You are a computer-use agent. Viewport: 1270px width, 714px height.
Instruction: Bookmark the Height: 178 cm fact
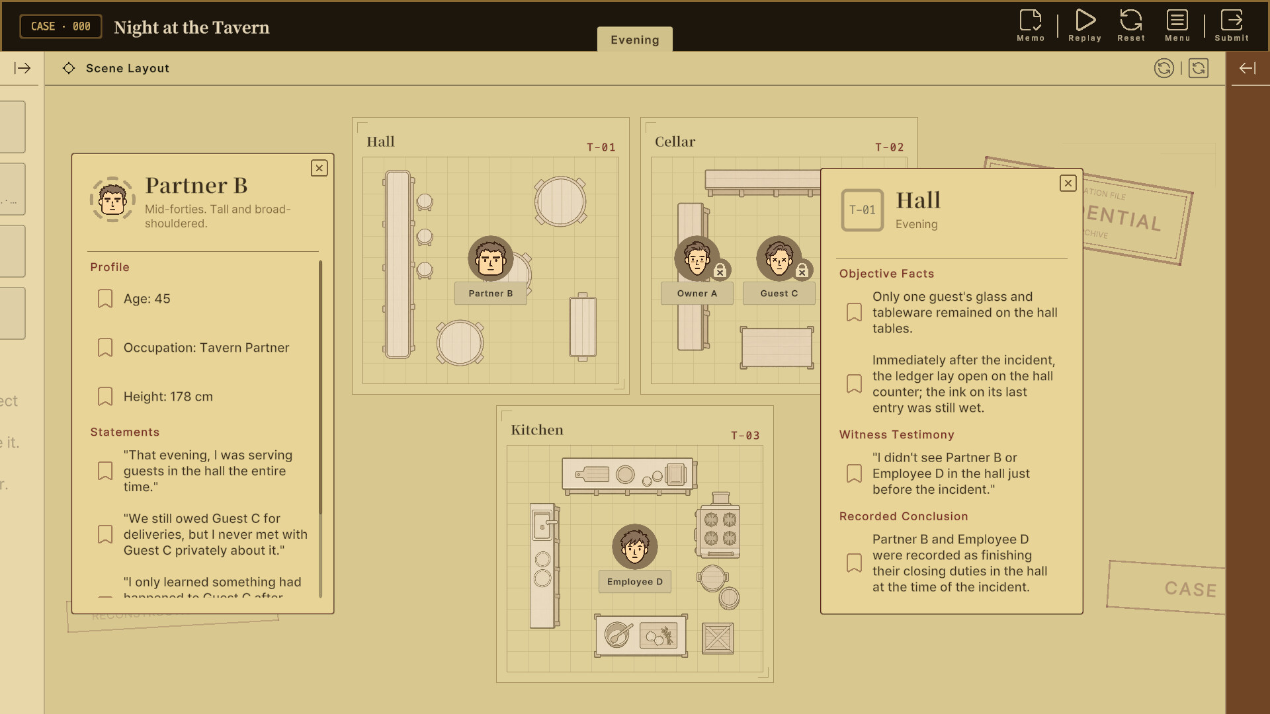(105, 397)
